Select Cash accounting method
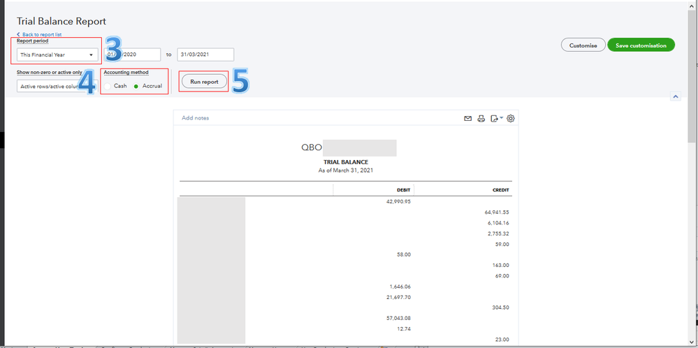The image size is (698, 348). (x=108, y=86)
